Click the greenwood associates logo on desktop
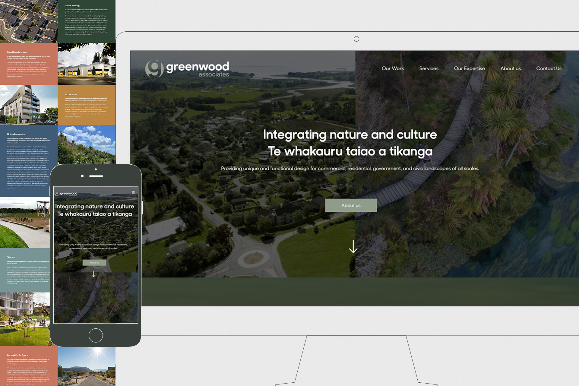The width and height of the screenshot is (579, 386). click(187, 69)
